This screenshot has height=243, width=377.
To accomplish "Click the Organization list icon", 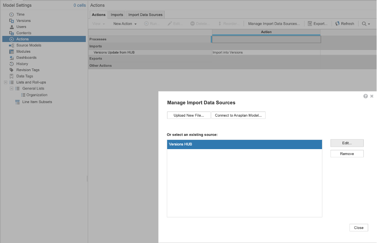I will [23, 95].
